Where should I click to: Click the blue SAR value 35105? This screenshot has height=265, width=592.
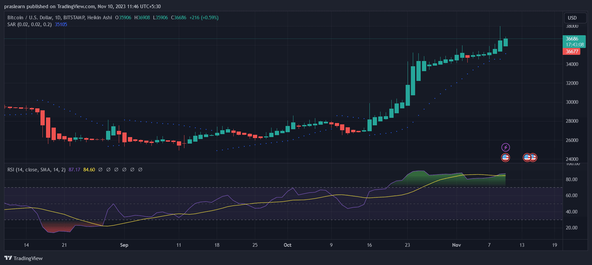point(61,24)
